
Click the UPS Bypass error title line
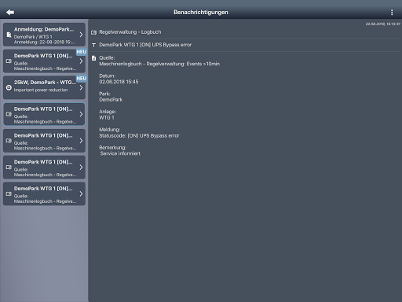145,45
